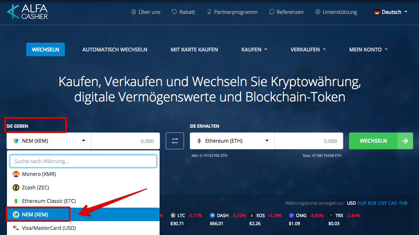Select highlighted NEM (XEM) option
Screen dimensions: 419x235
[83, 215]
